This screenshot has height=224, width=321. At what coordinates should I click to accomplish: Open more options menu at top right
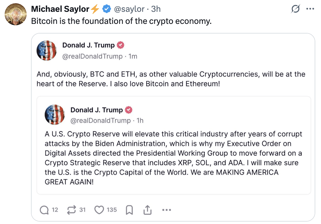[x=310, y=9]
